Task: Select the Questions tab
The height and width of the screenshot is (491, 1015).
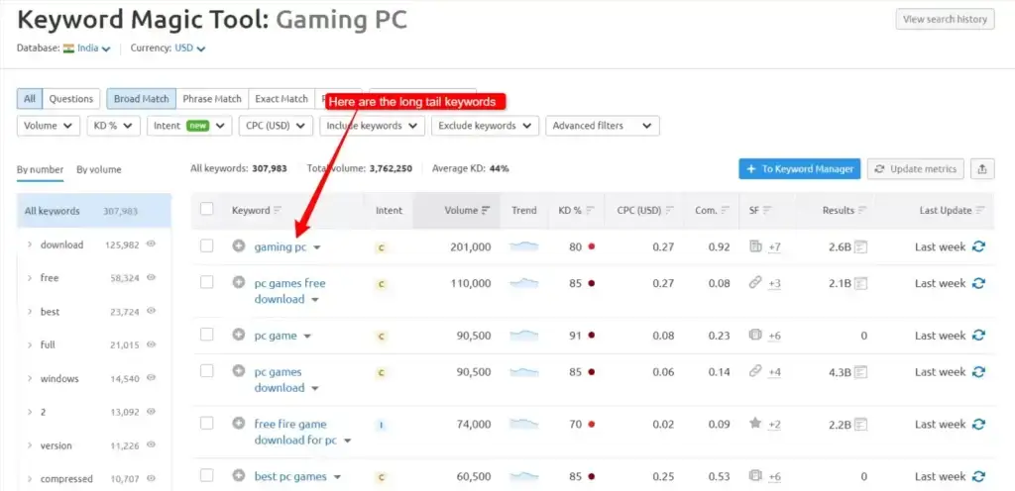Action: (x=71, y=99)
